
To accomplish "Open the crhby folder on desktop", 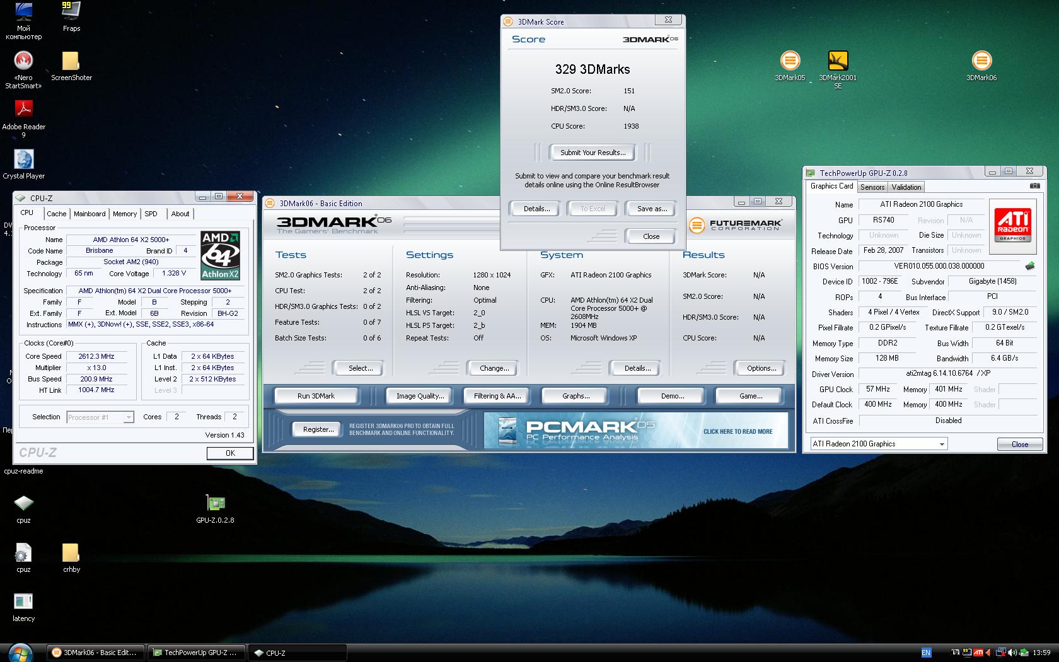I will 71,558.
